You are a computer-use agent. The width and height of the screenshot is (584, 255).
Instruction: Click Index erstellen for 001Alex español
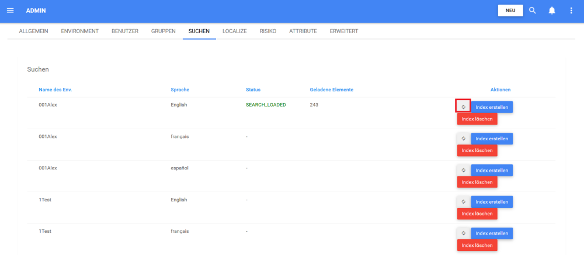tap(492, 171)
